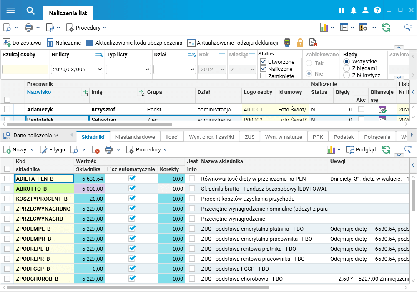Open the Podatek tab
This screenshot has width=417, height=292.
[x=344, y=137]
